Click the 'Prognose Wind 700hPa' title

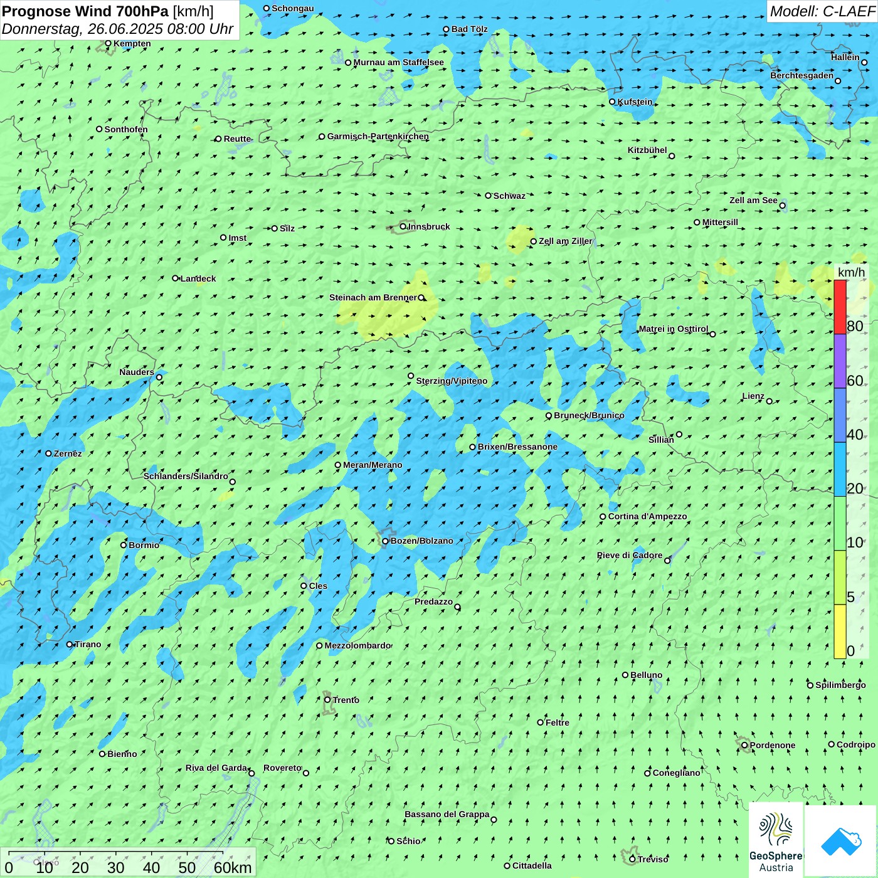(x=85, y=11)
